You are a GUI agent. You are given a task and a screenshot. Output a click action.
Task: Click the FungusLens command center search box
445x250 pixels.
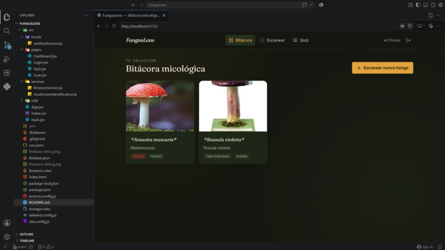224,5
